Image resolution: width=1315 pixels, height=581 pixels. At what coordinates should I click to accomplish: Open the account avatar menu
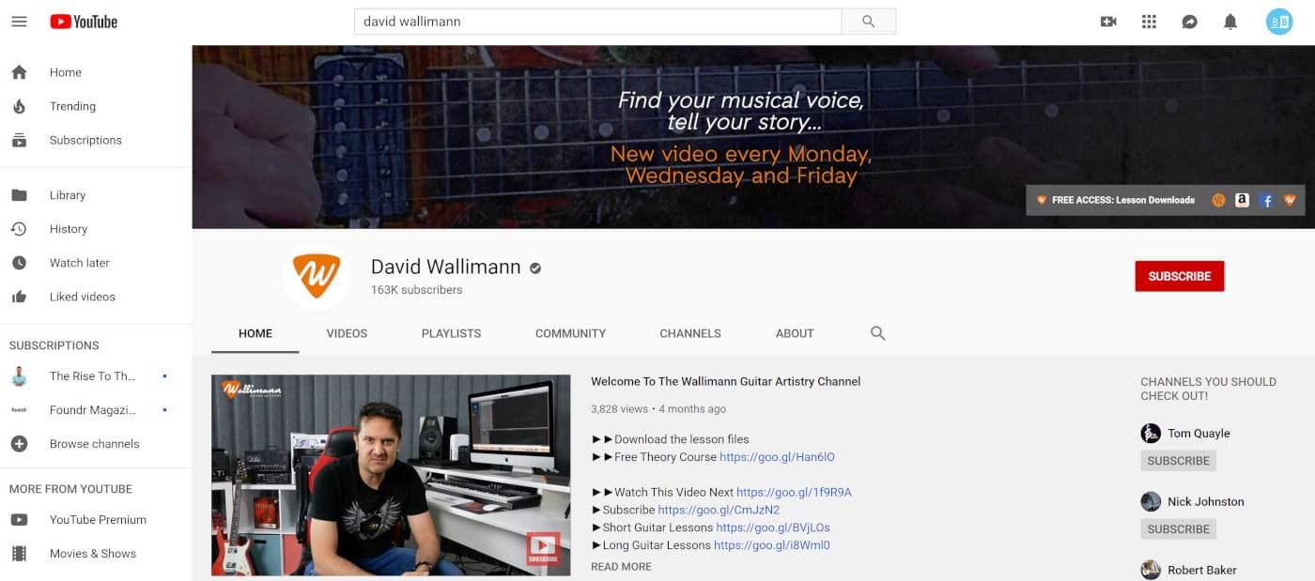pyautogui.click(x=1279, y=22)
